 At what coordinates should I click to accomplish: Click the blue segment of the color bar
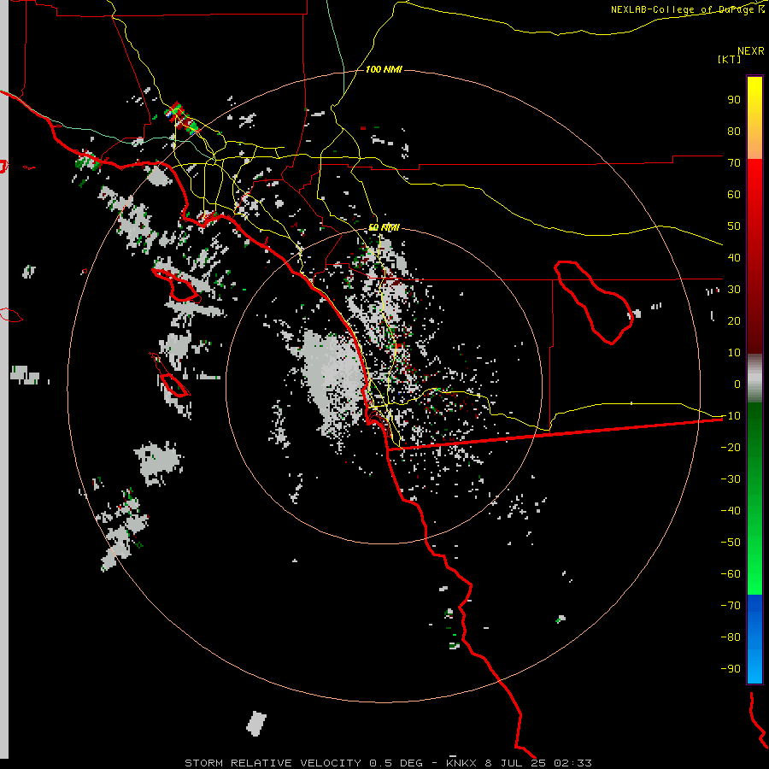(754, 639)
